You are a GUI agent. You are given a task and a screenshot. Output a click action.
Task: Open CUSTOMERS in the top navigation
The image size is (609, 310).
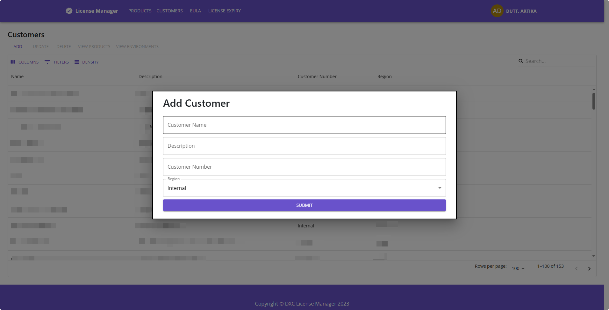[x=169, y=11]
